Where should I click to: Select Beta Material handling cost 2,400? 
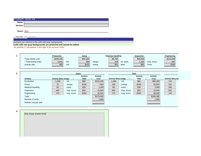pyautogui.click(x=154, y=87)
